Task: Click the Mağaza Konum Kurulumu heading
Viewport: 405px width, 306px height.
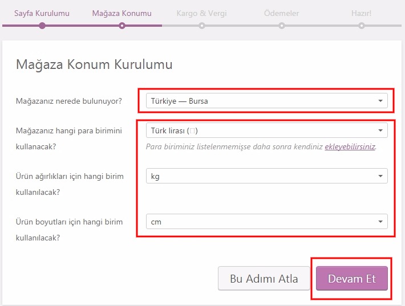Action: (94, 64)
